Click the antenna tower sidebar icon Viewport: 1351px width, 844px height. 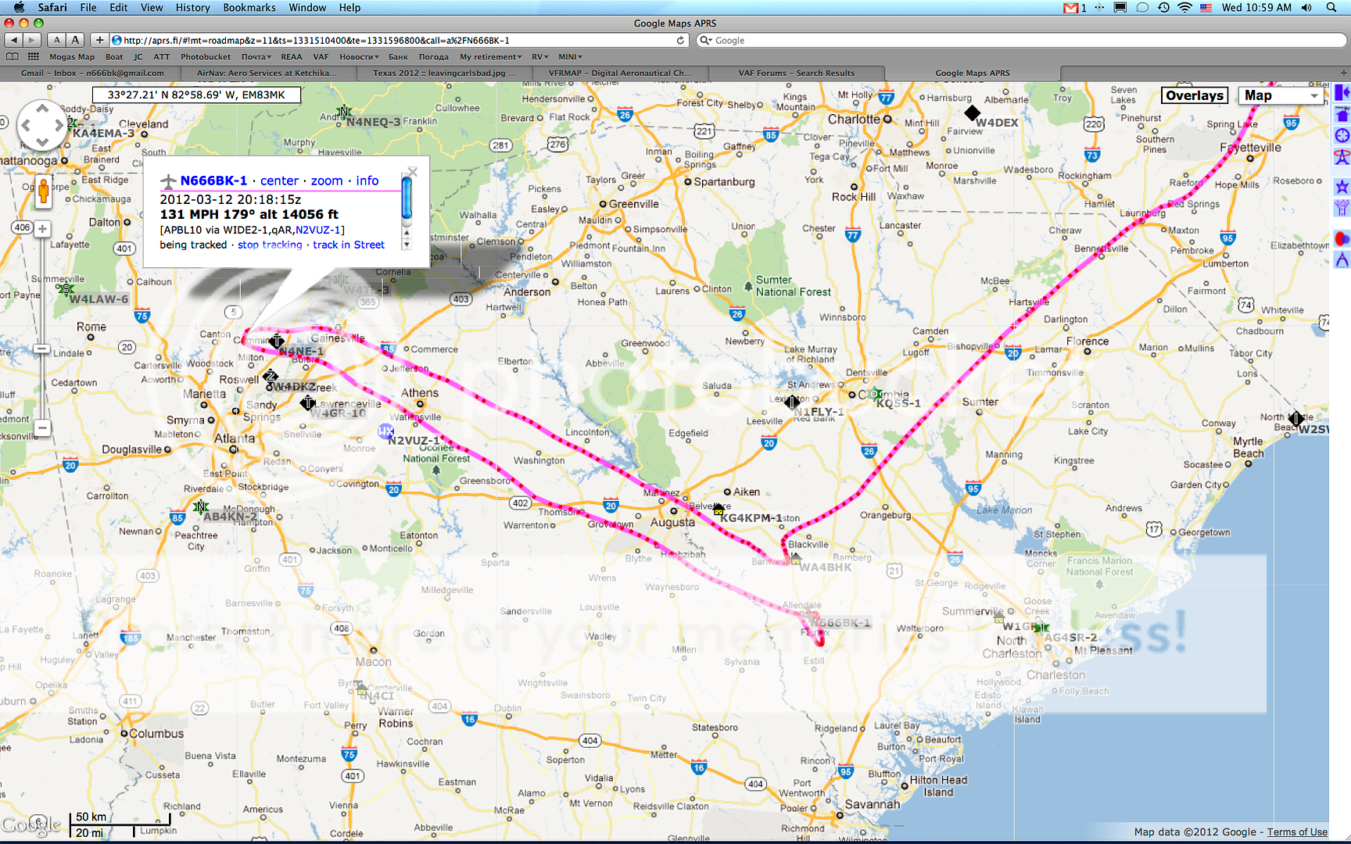click(x=1342, y=157)
